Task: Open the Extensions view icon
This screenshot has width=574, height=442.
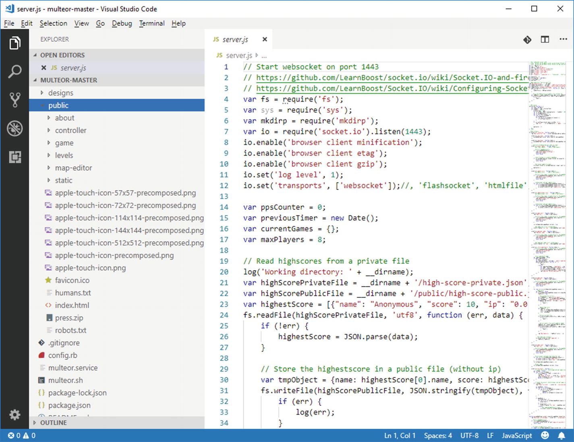Action: click(x=15, y=157)
